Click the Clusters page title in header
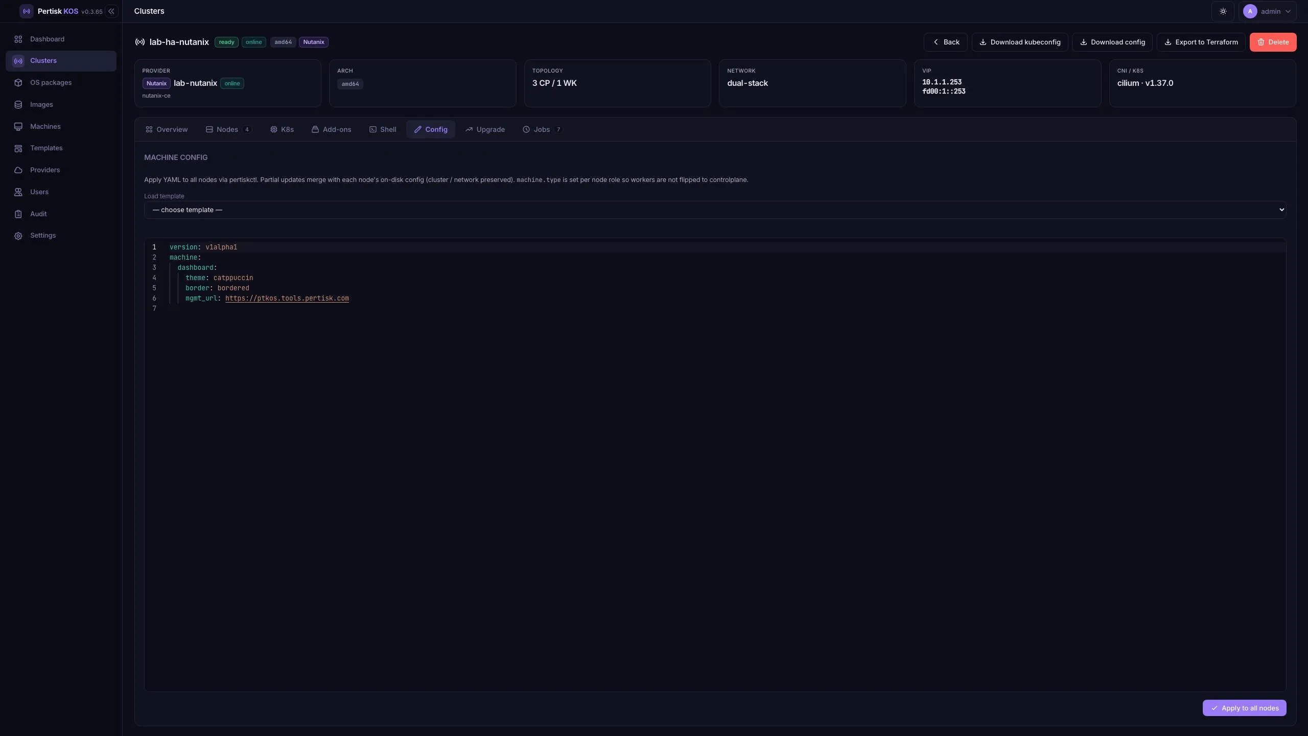 (149, 11)
